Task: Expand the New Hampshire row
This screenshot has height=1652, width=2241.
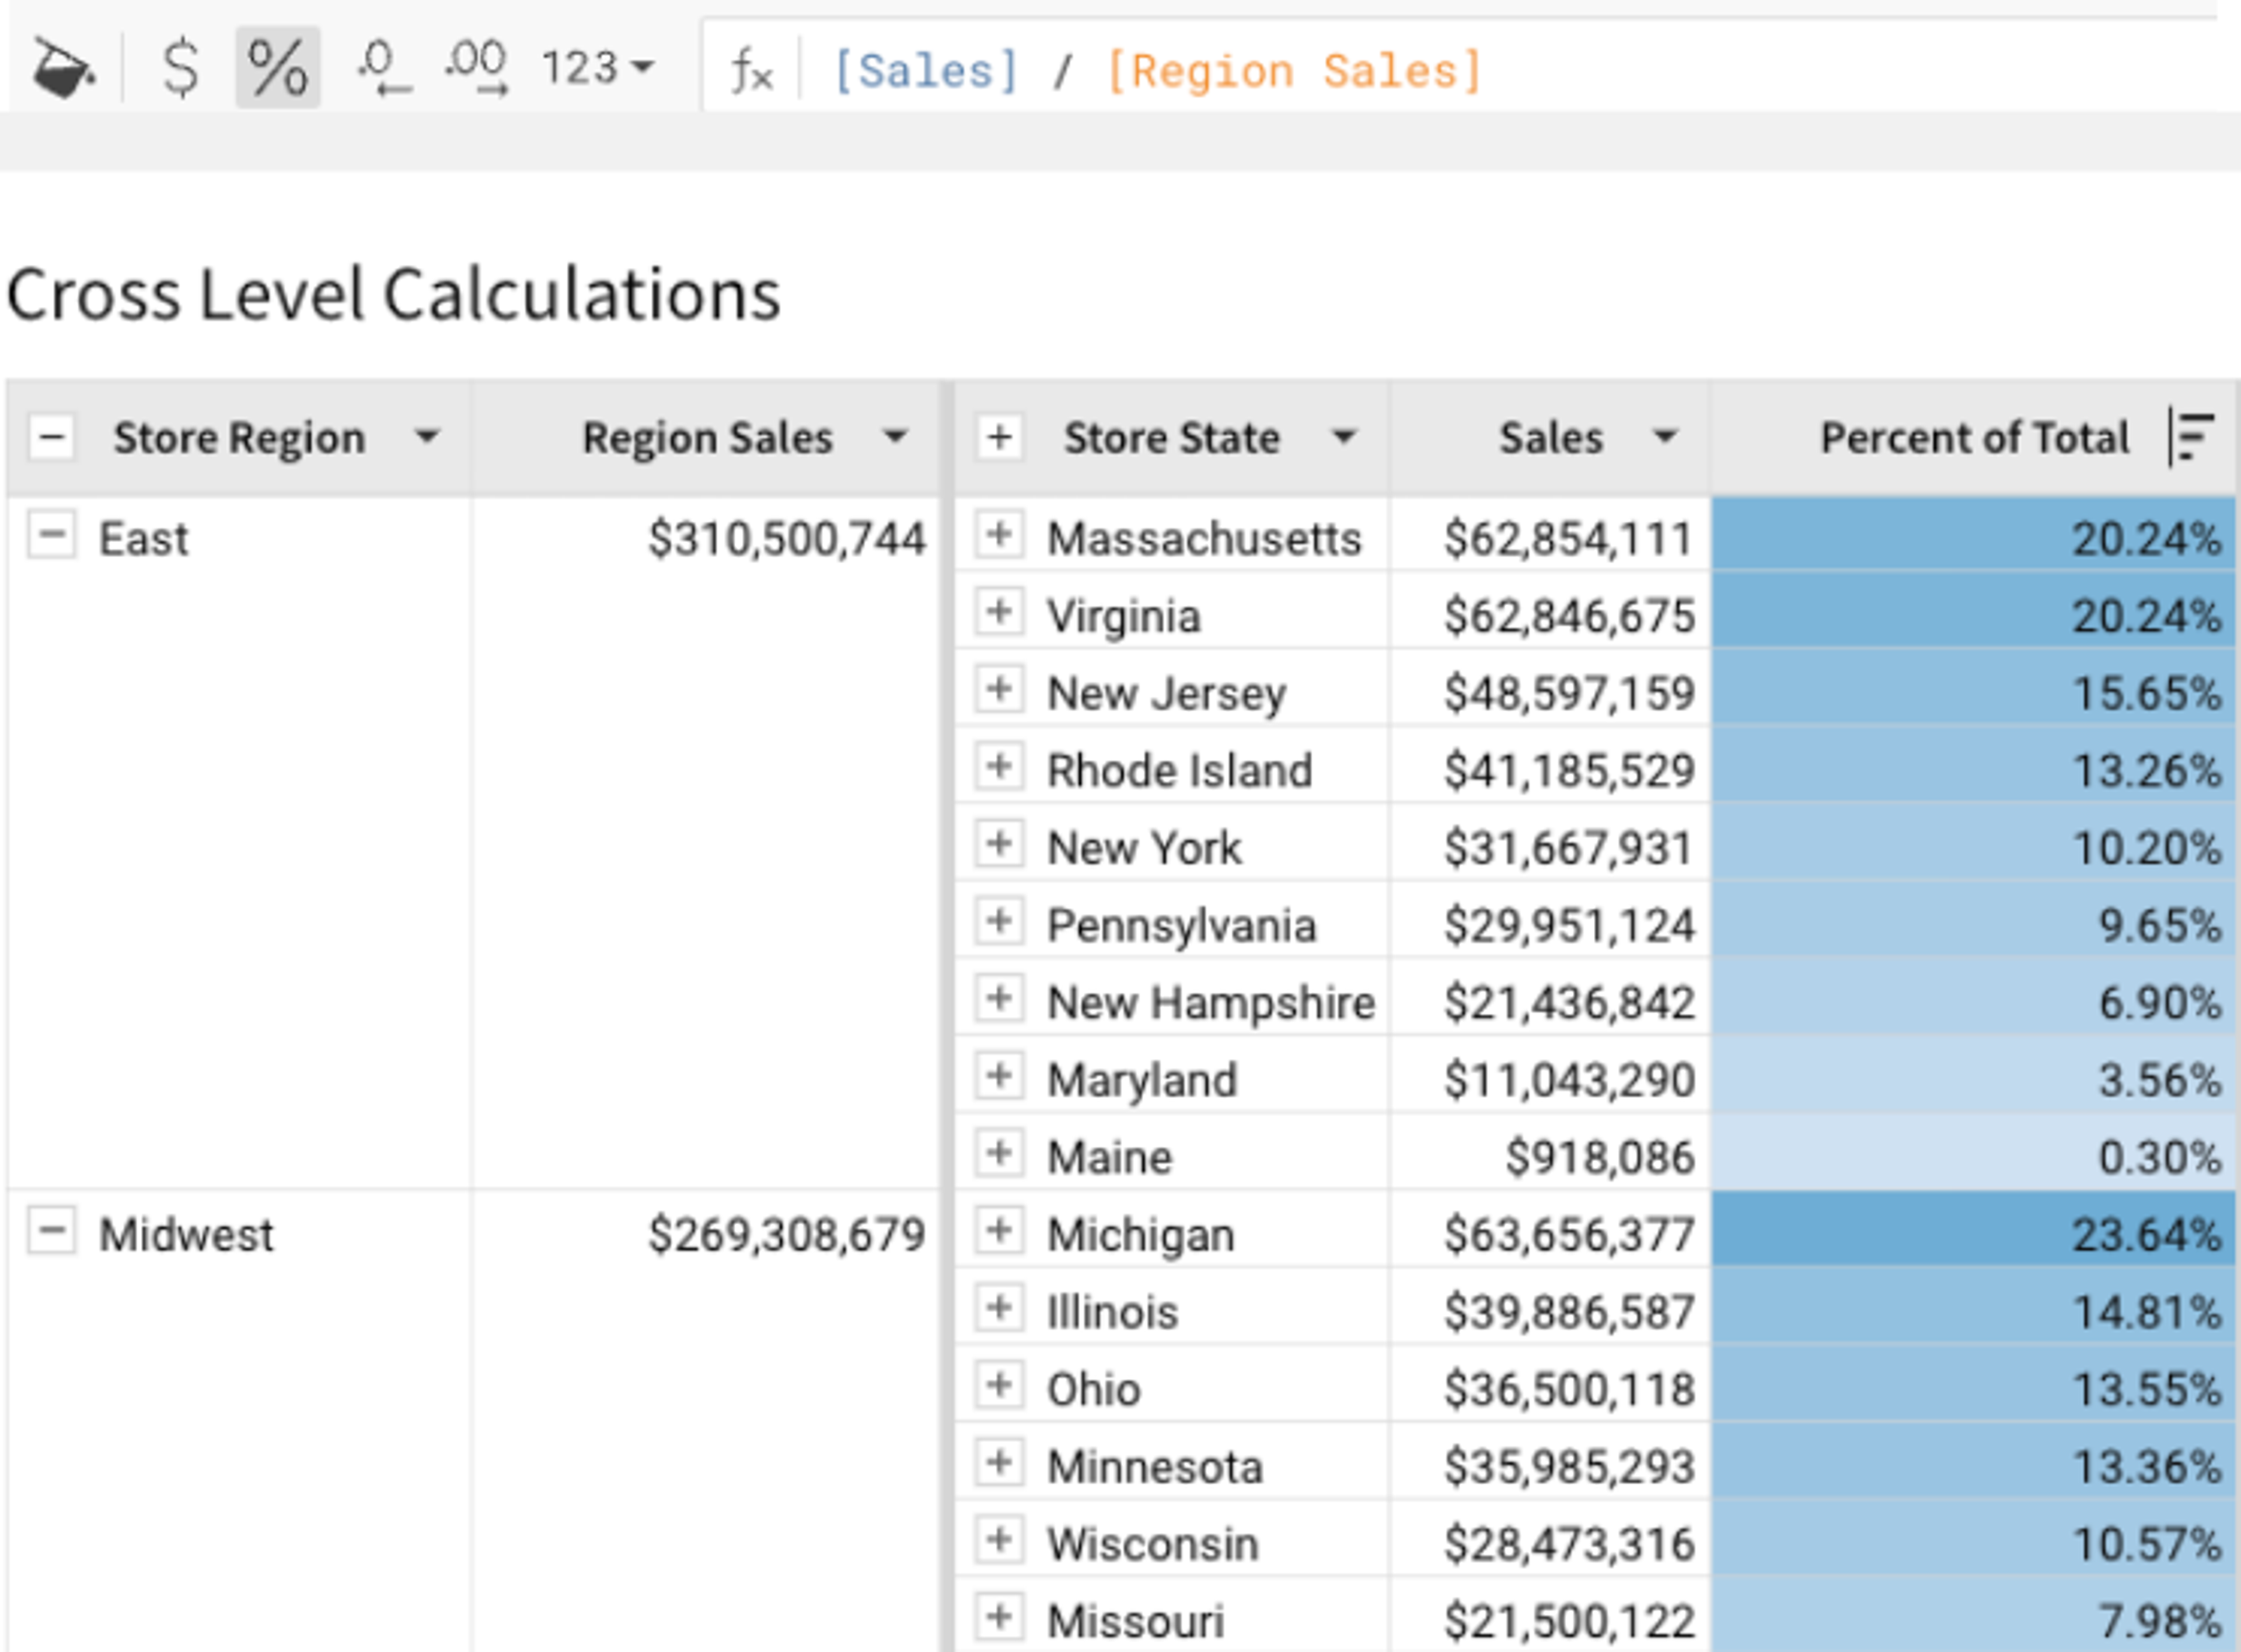Action: [x=999, y=998]
